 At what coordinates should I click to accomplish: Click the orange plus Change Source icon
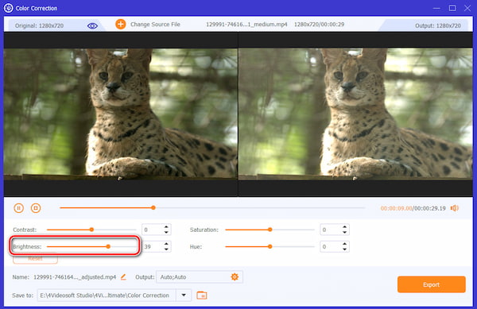121,25
